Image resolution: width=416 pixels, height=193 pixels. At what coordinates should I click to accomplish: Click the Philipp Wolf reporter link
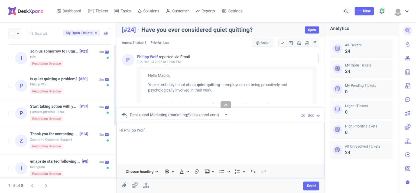(x=147, y=57)
